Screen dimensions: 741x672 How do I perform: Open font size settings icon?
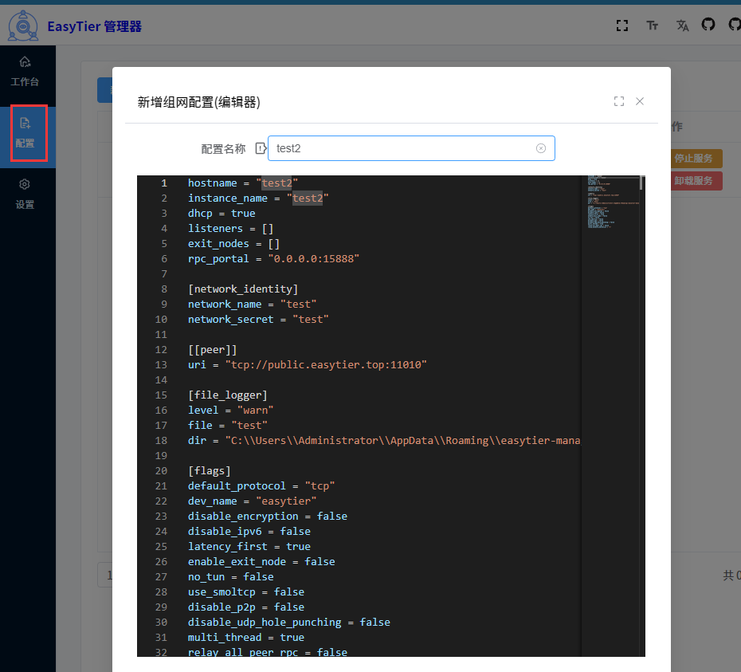coord(653,26)
